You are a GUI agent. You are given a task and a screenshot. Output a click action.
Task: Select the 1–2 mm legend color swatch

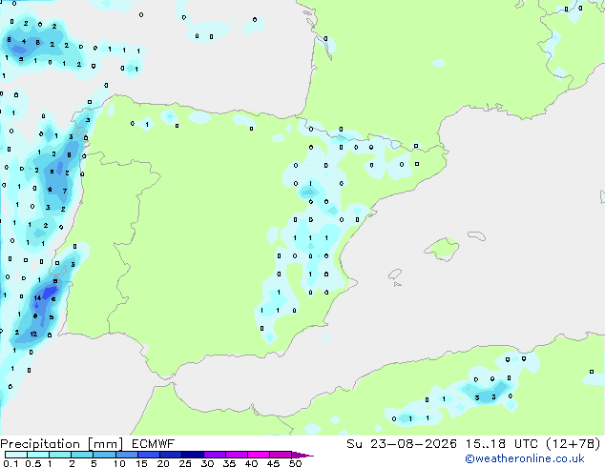60,455
